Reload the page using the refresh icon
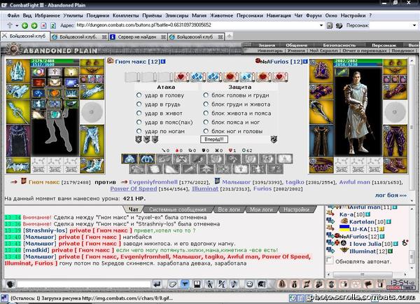This screenshot has height=304, width=420. [x=53, y=25]
